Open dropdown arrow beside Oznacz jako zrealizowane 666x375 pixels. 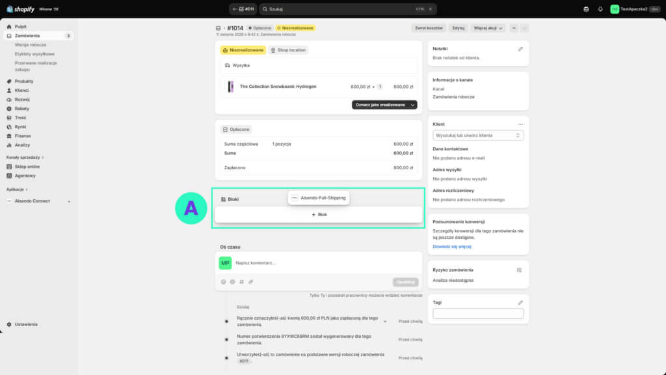point(413,105)
